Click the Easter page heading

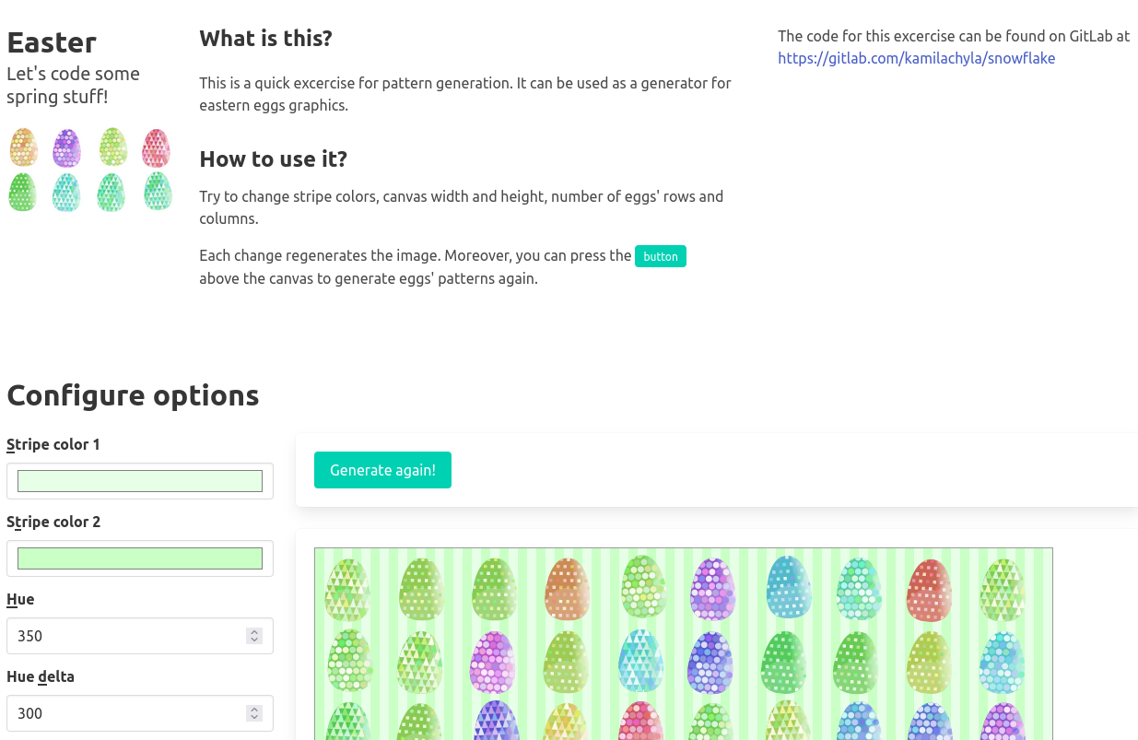pyautogui.click(x=51, y=42)
